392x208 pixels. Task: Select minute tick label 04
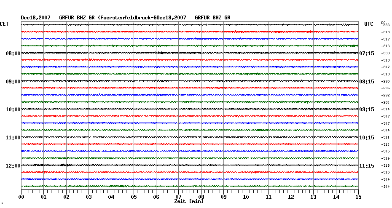111,197
